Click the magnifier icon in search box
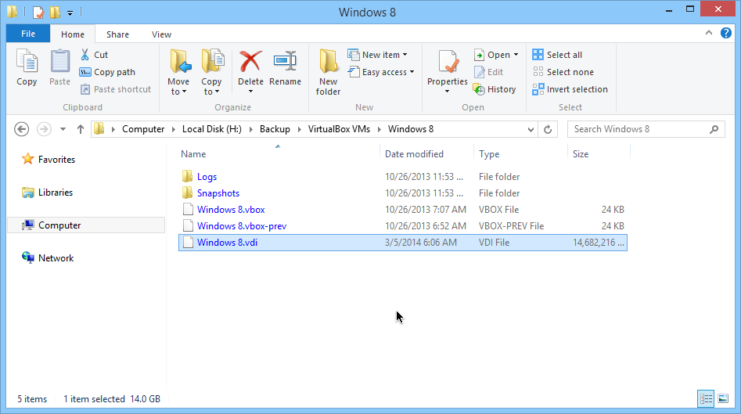Viewport: 741px width, 414px height. (x=714, y=129)
